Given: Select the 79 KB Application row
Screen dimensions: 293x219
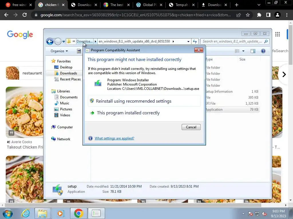Looking at the screenshot, I should point(232,109).
